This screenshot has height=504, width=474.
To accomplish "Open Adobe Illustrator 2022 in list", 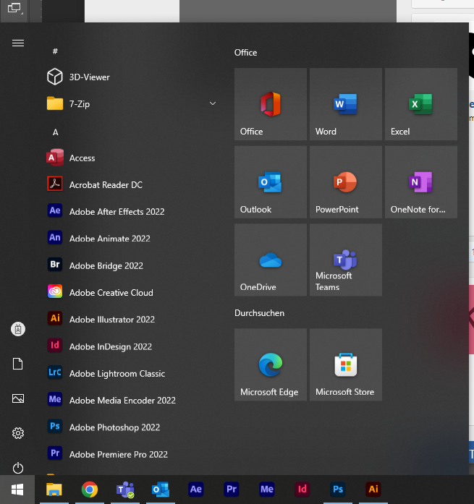I will tap(132, 319).
